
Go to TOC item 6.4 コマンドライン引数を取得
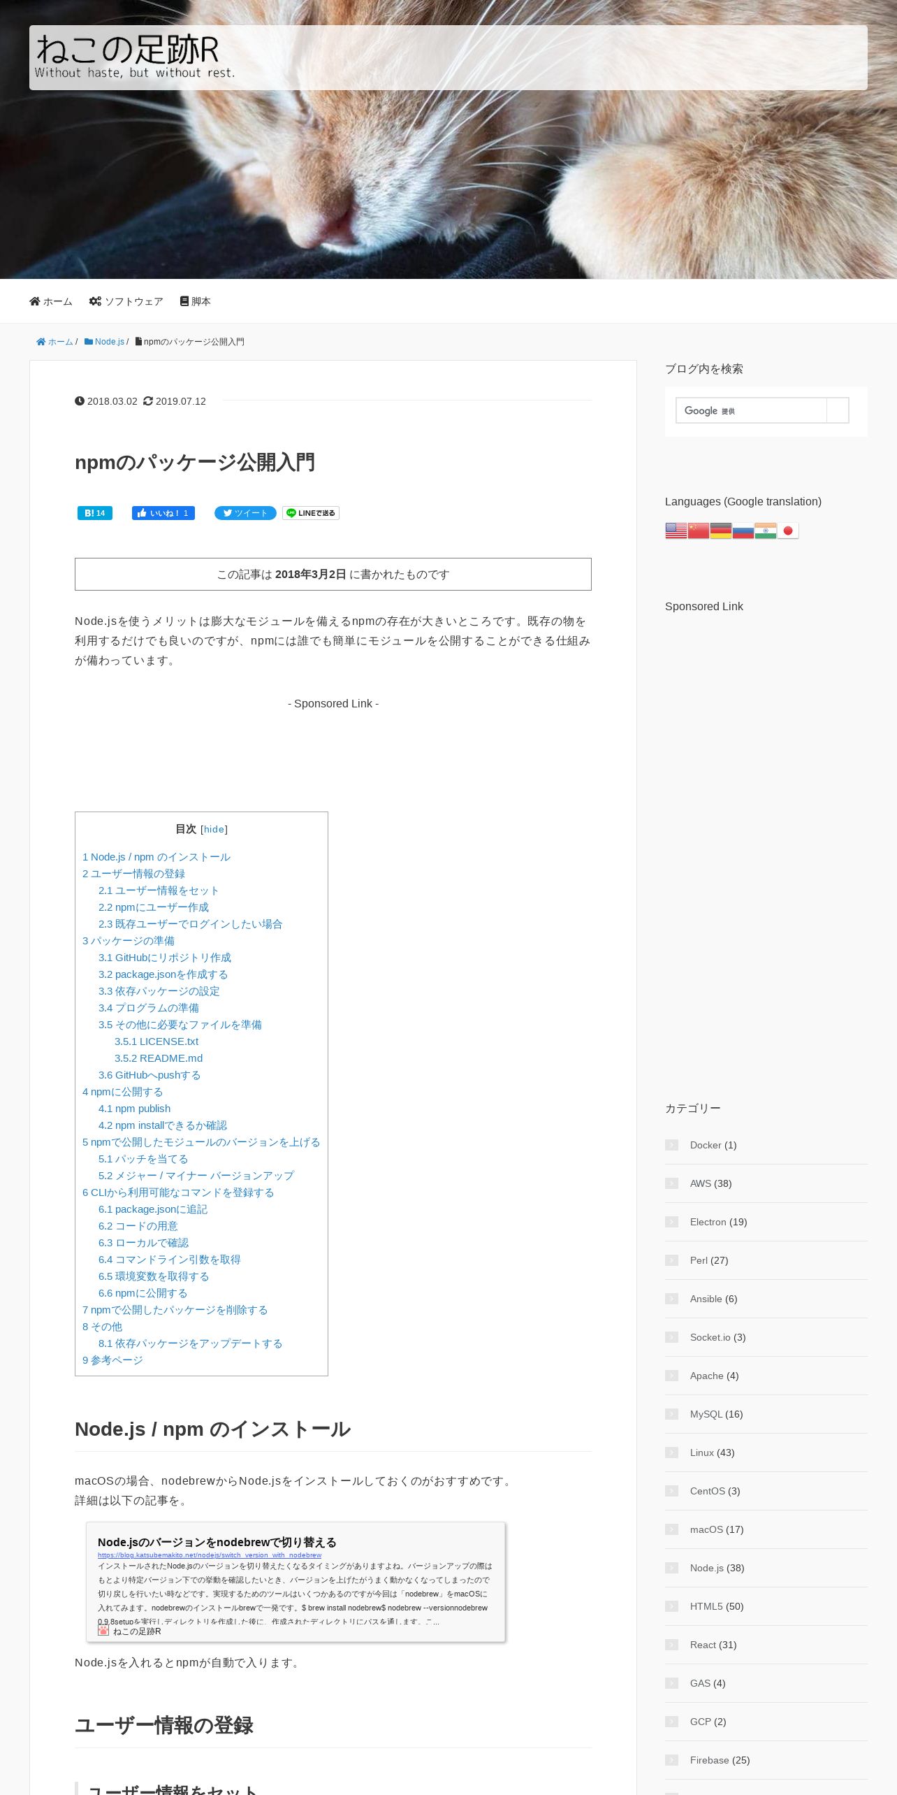click(170, 1260)
